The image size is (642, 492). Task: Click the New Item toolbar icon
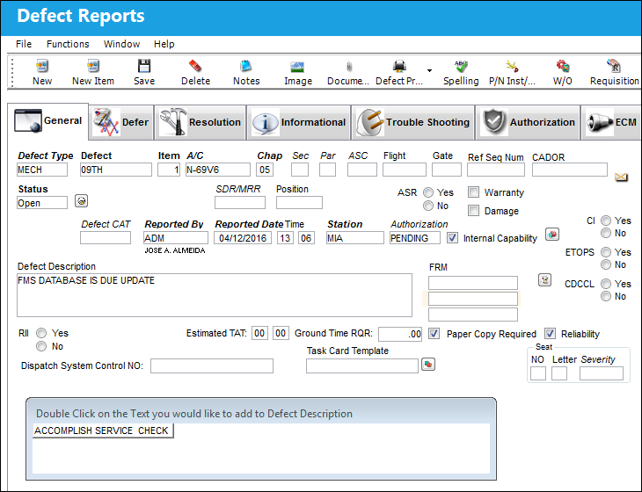click(93, 66)
